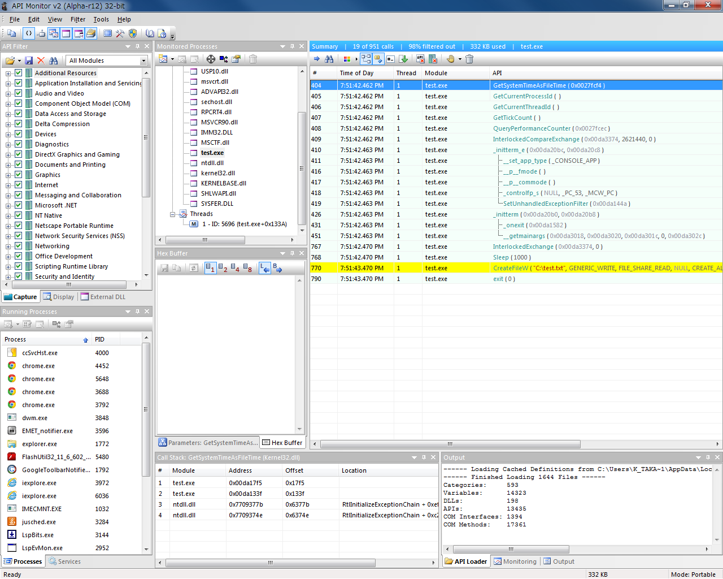Select 1-byte grouping in Hex Buffer toolbar
Image resolution: width=723 pixels, height=579 pixels.
pyautogui.click(x=210, y=268)
